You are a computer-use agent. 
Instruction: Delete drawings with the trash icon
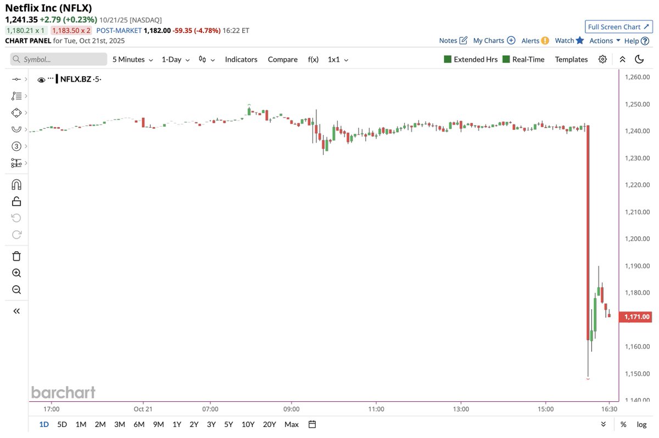[x=16, y=256]
